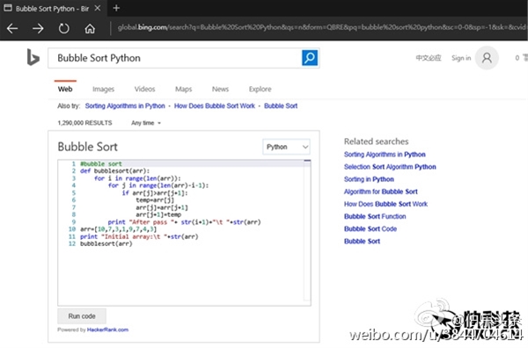This screenshot has width=528, height=348.
Task: Switch to the Videos tab
Action: click(145, 89)
